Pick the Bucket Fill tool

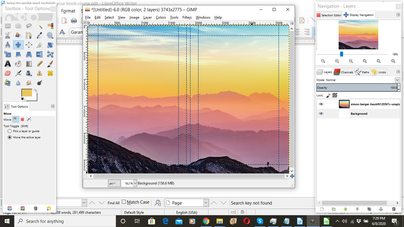click(18, 64)
